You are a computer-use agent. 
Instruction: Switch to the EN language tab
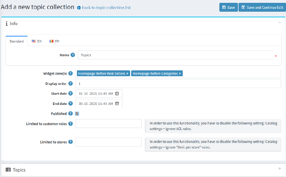point(37,41)
